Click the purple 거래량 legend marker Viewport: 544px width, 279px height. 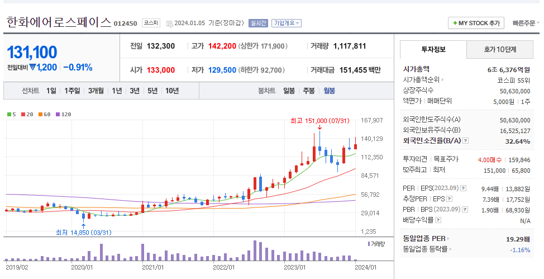(369, 244)
